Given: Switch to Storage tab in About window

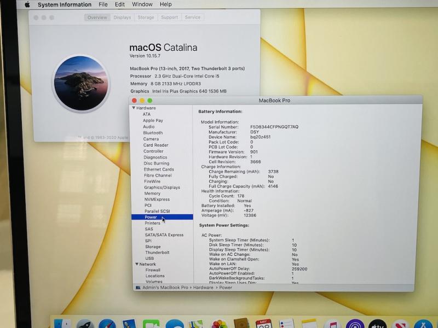Looking at the screenshot, I should tap(146, 17).
